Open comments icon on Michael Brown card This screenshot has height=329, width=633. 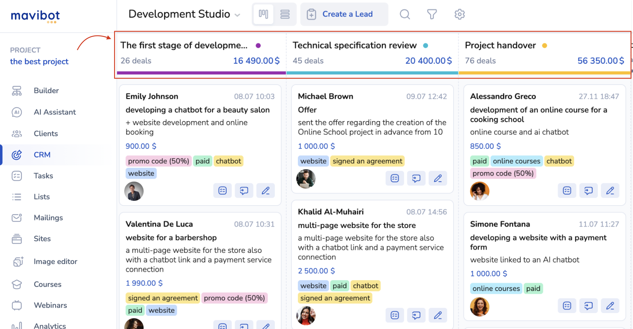(x=416, y=178)
